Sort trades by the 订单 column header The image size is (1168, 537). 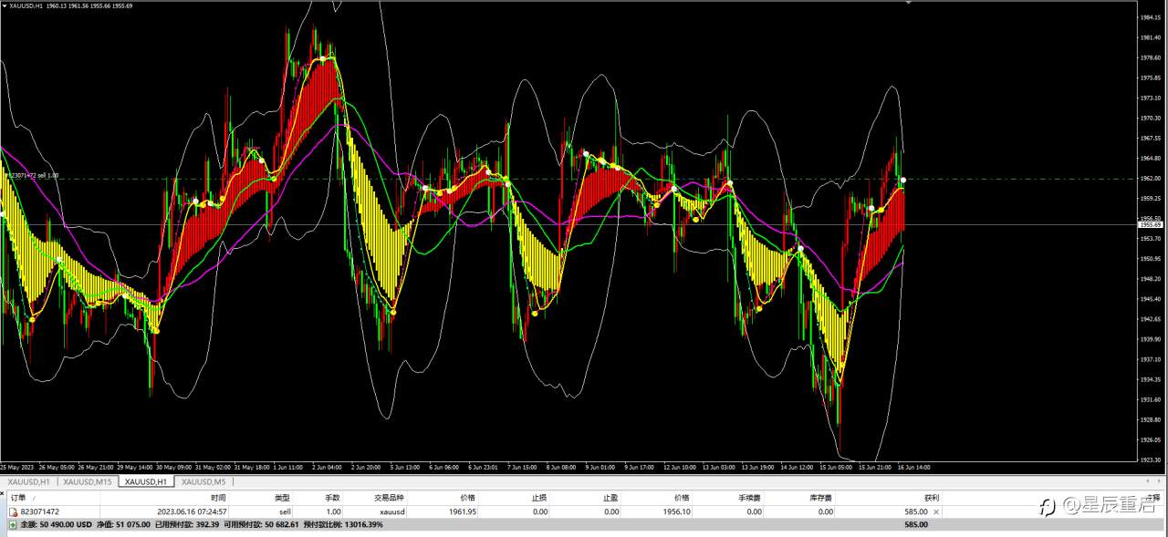(x=19, y=499)
